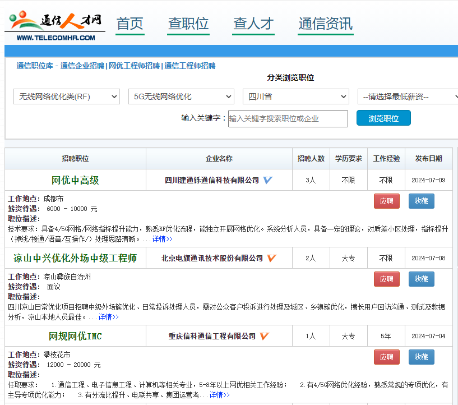The width and height of the screenshot is (458, 405).
Task: Click salary text 6000 - 10000 元
Action: click(72, 209)
